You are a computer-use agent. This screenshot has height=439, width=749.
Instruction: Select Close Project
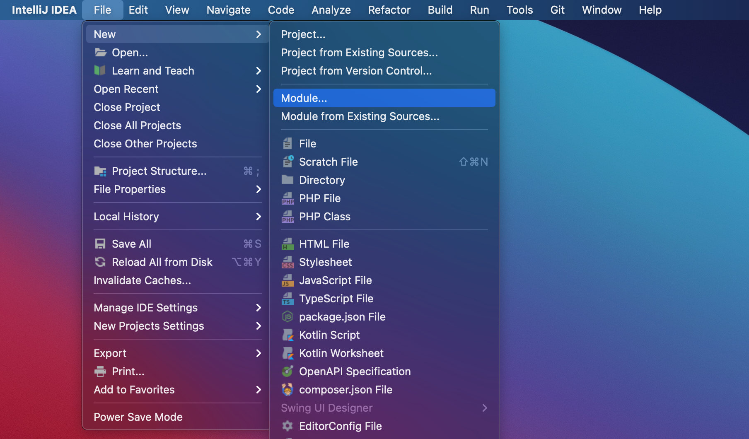(177, 107)
